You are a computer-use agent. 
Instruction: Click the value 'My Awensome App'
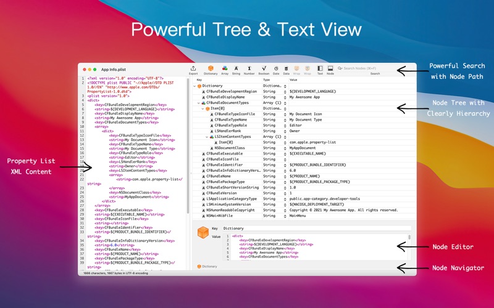tap(304, 97)
